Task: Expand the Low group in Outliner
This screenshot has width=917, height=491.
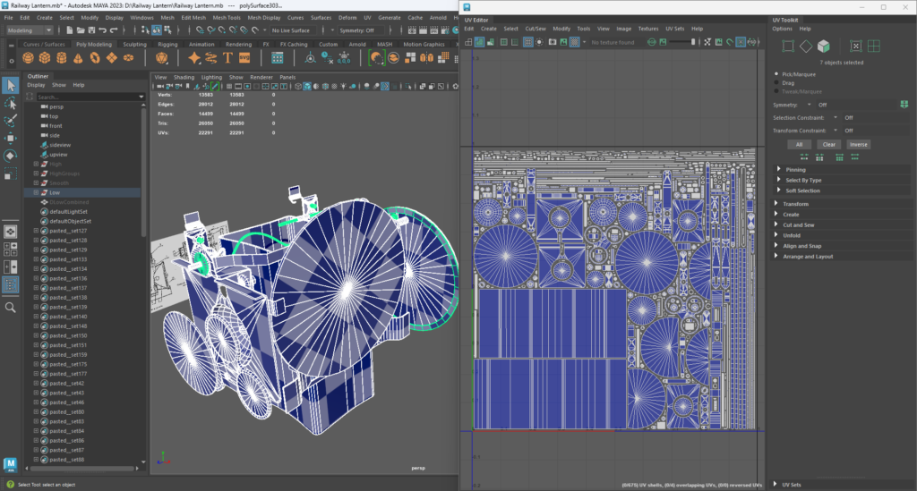Action: click(36, 192)
